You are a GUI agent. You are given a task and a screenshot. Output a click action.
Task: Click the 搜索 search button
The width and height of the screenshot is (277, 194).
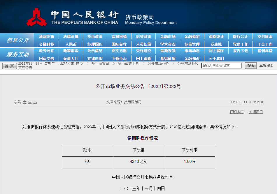click(x=250, y=66)
